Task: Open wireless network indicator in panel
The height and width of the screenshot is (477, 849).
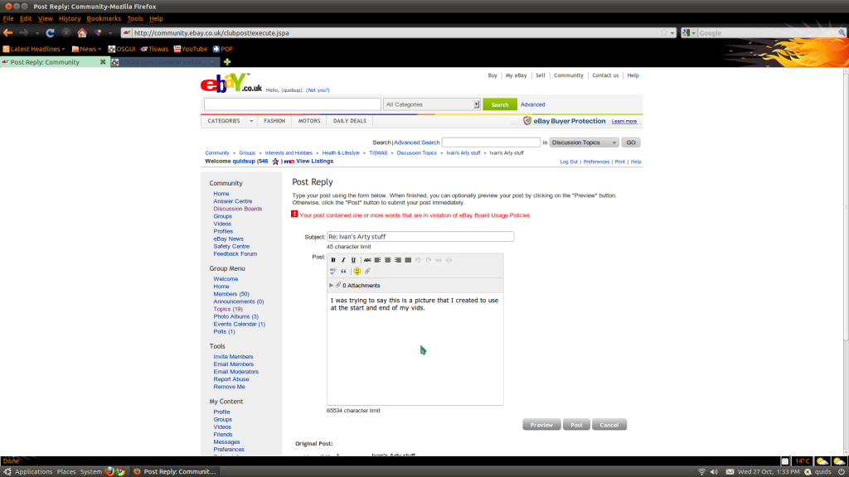Action: pyautogui.click(x=701, y=471)
